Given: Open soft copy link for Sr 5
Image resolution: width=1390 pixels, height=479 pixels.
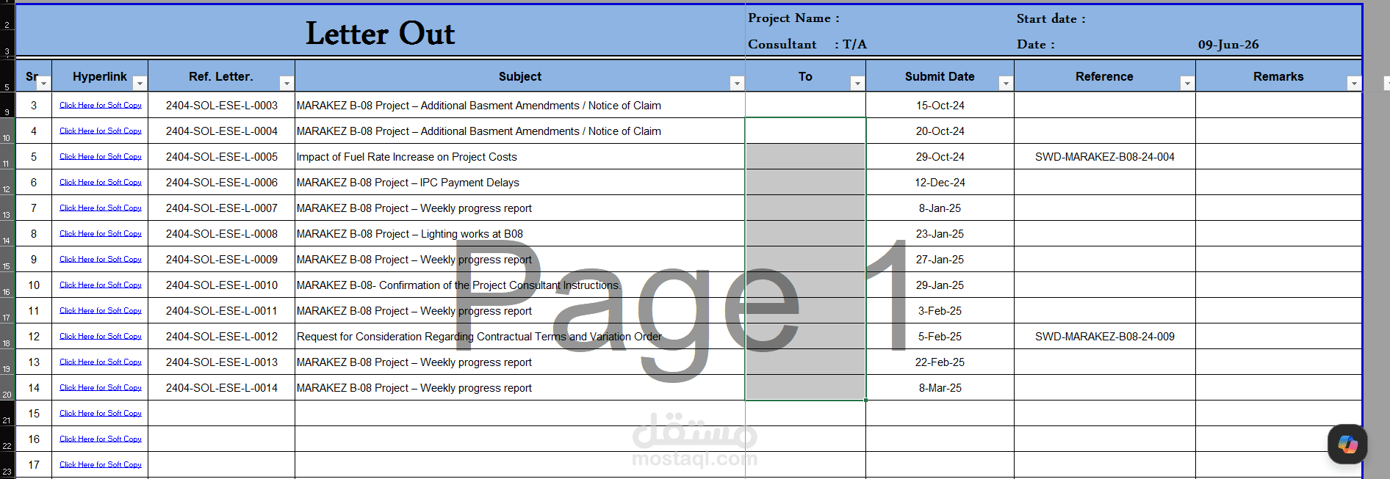Looking at the screenshot, I should [x=101, y=157].
